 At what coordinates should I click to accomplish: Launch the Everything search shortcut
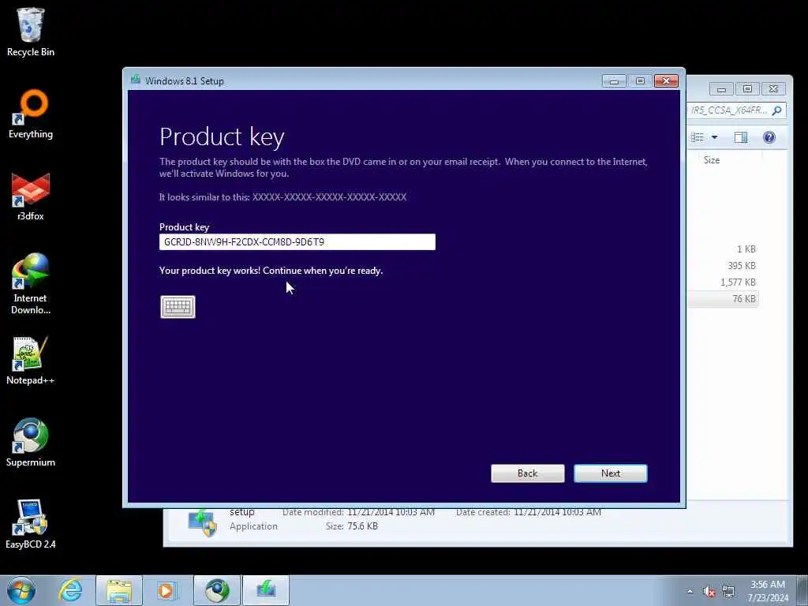(31, 114)
